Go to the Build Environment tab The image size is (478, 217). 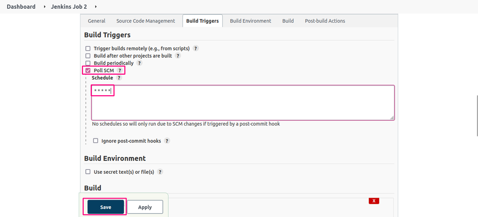pyautogui.click(x=250, y=21)
